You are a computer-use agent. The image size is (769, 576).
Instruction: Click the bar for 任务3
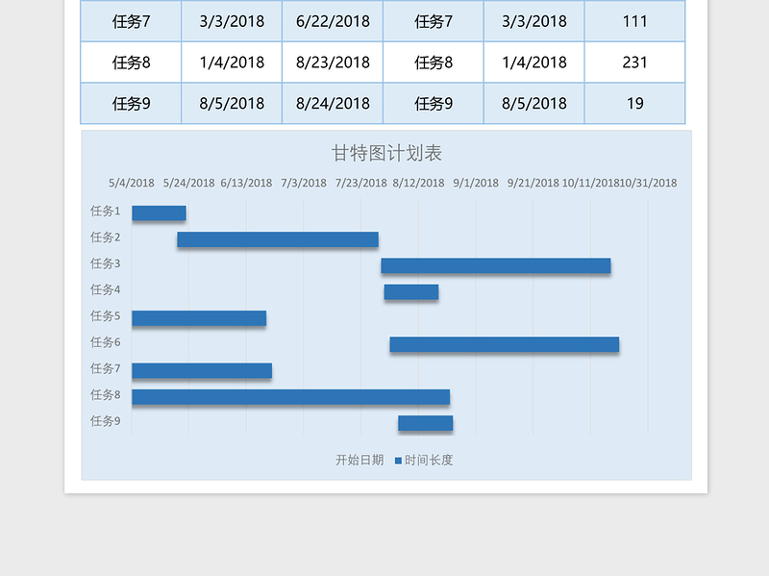[495, 263]
